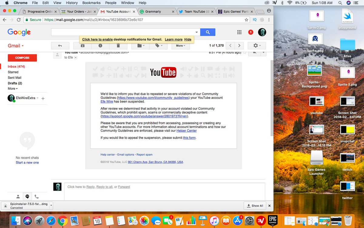Report this email as spam
The image size is (364, 228).
100,46
